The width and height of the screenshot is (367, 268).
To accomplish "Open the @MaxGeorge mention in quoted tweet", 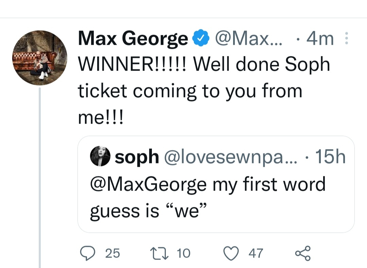I will click(148, 184).
